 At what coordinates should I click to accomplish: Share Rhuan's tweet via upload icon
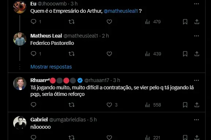point(197,105)
